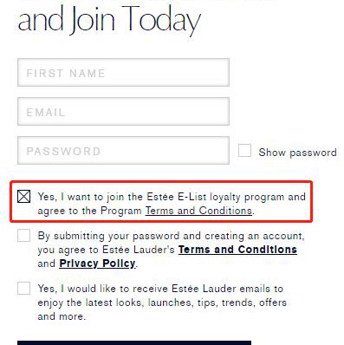Click 'you agree to Estée Lauder's' text
Viewport: 344px width, 345px height.
(x=107, y=250)
